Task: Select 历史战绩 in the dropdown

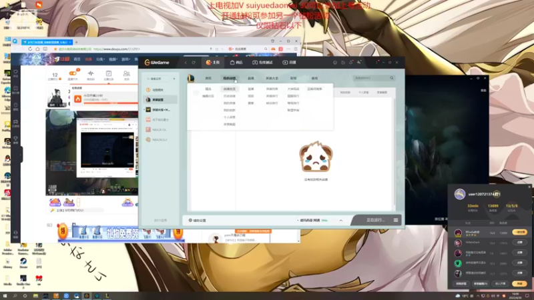Action: pyautogui.click(x=229, y=96)
